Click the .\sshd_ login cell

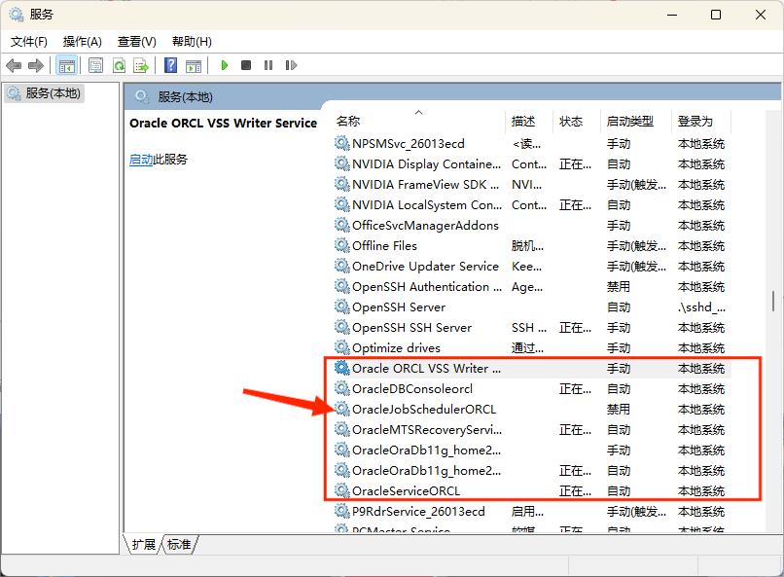[x=701, y=307]
